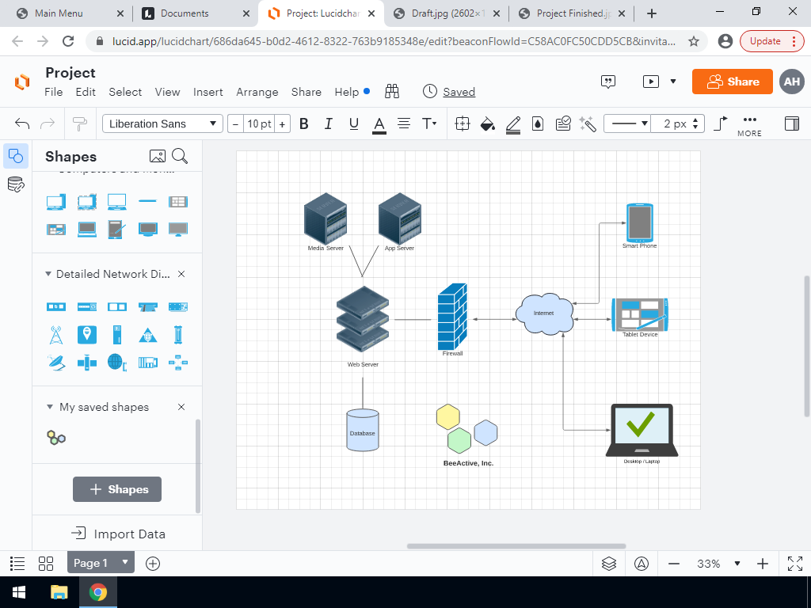The height and width of the screenshot is (608, 811).
Task: Select the saved hexagon cluster shape
Action: [x=56, y=438]
